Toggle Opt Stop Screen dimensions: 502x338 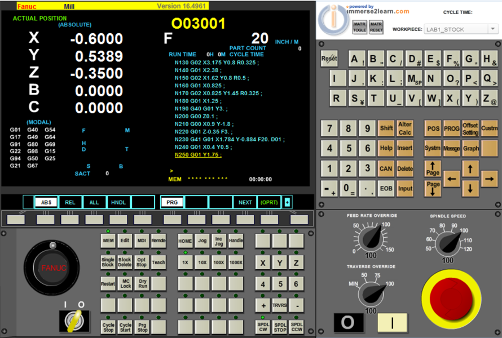tap(142, 262)
